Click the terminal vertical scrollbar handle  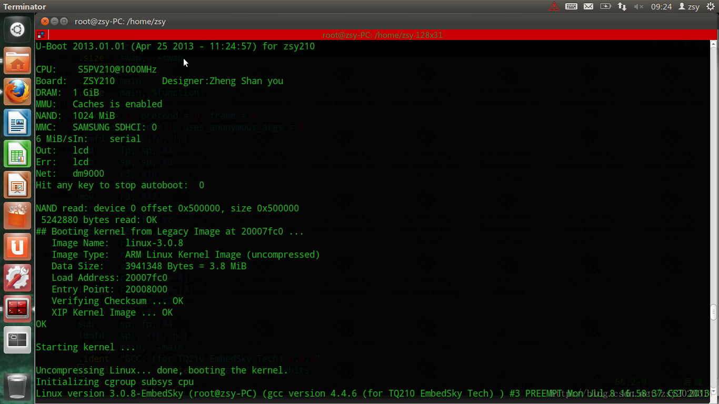coord(713,312)
